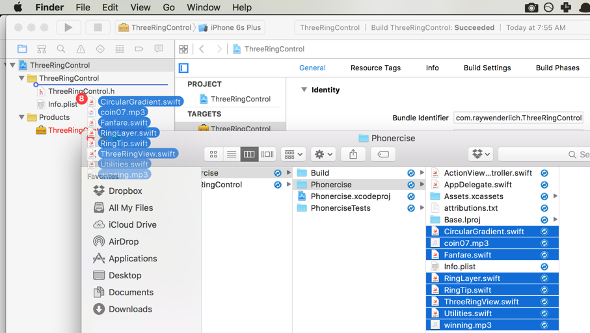
Task: Click the Finder share button
Action: point(353,154)
